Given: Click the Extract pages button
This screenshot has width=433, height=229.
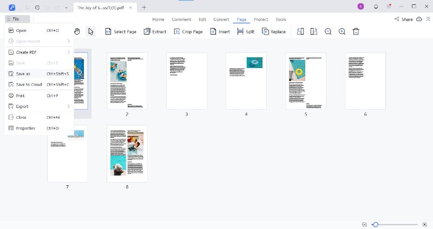Looking at the screenshot, I should click(155, 32).
